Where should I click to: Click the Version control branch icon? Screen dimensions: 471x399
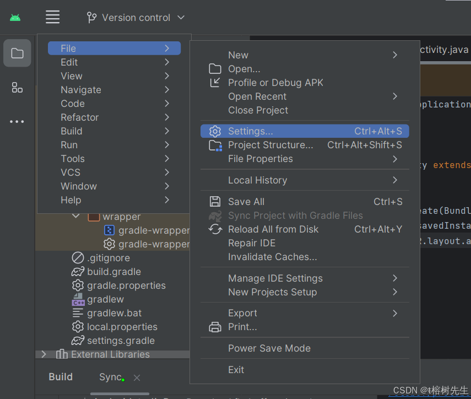click(x=91, y=18)
